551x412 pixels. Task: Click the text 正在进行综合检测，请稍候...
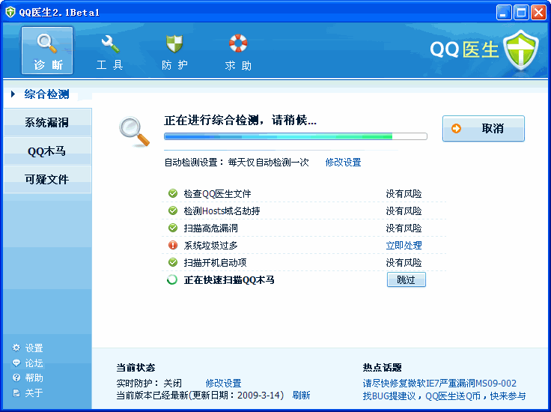(x=240, y=121)
